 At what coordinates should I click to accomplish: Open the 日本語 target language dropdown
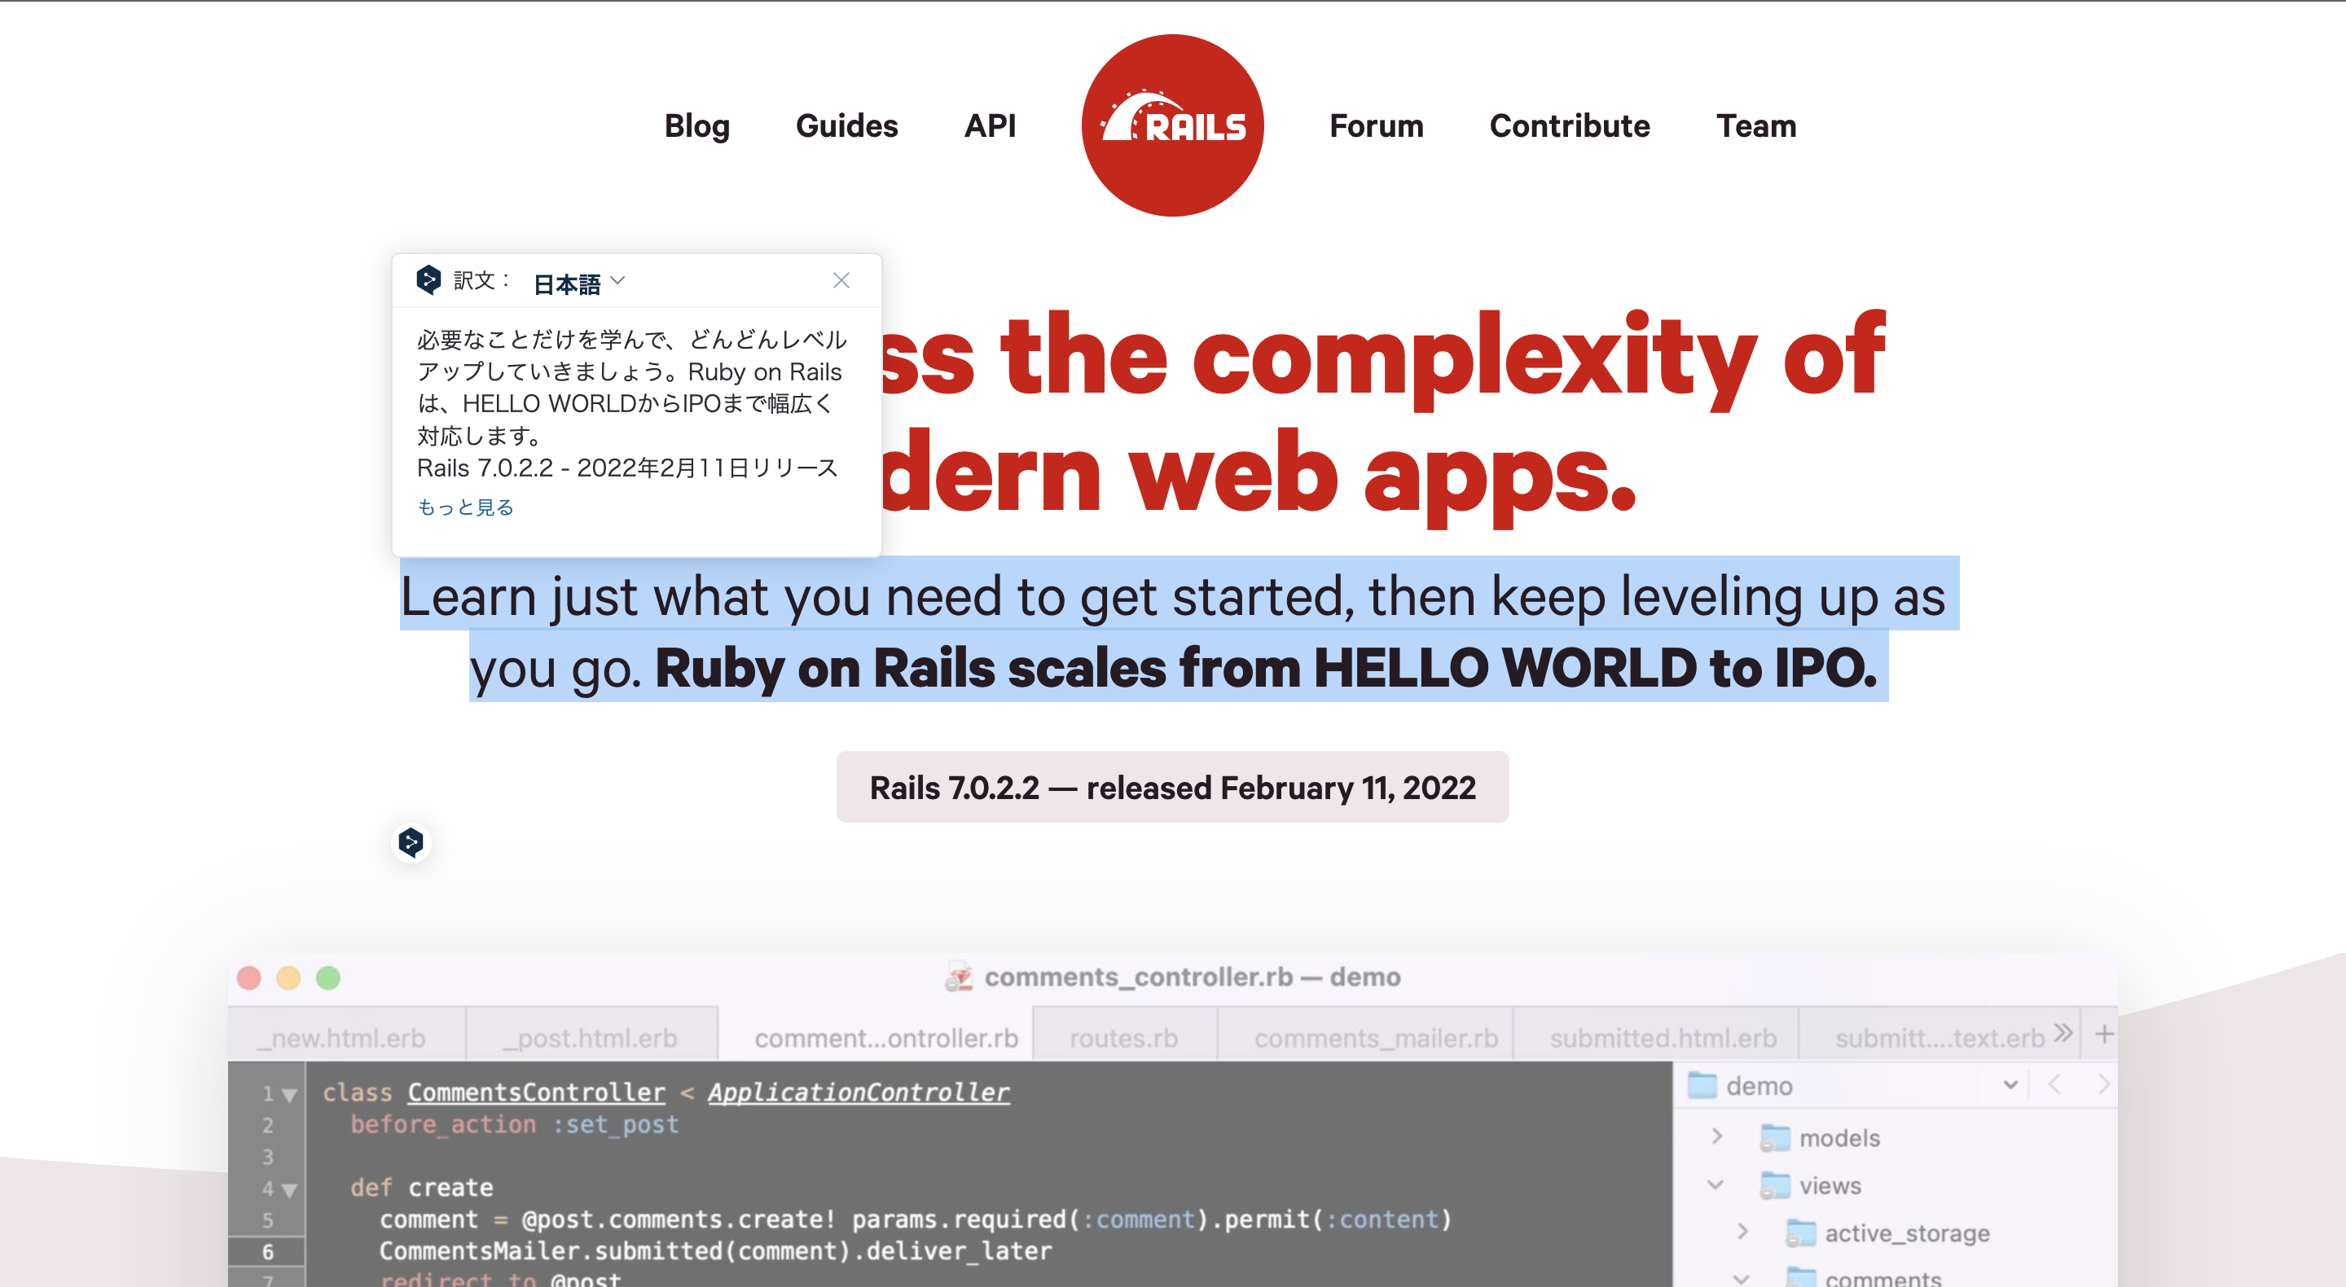click(579, 283)
